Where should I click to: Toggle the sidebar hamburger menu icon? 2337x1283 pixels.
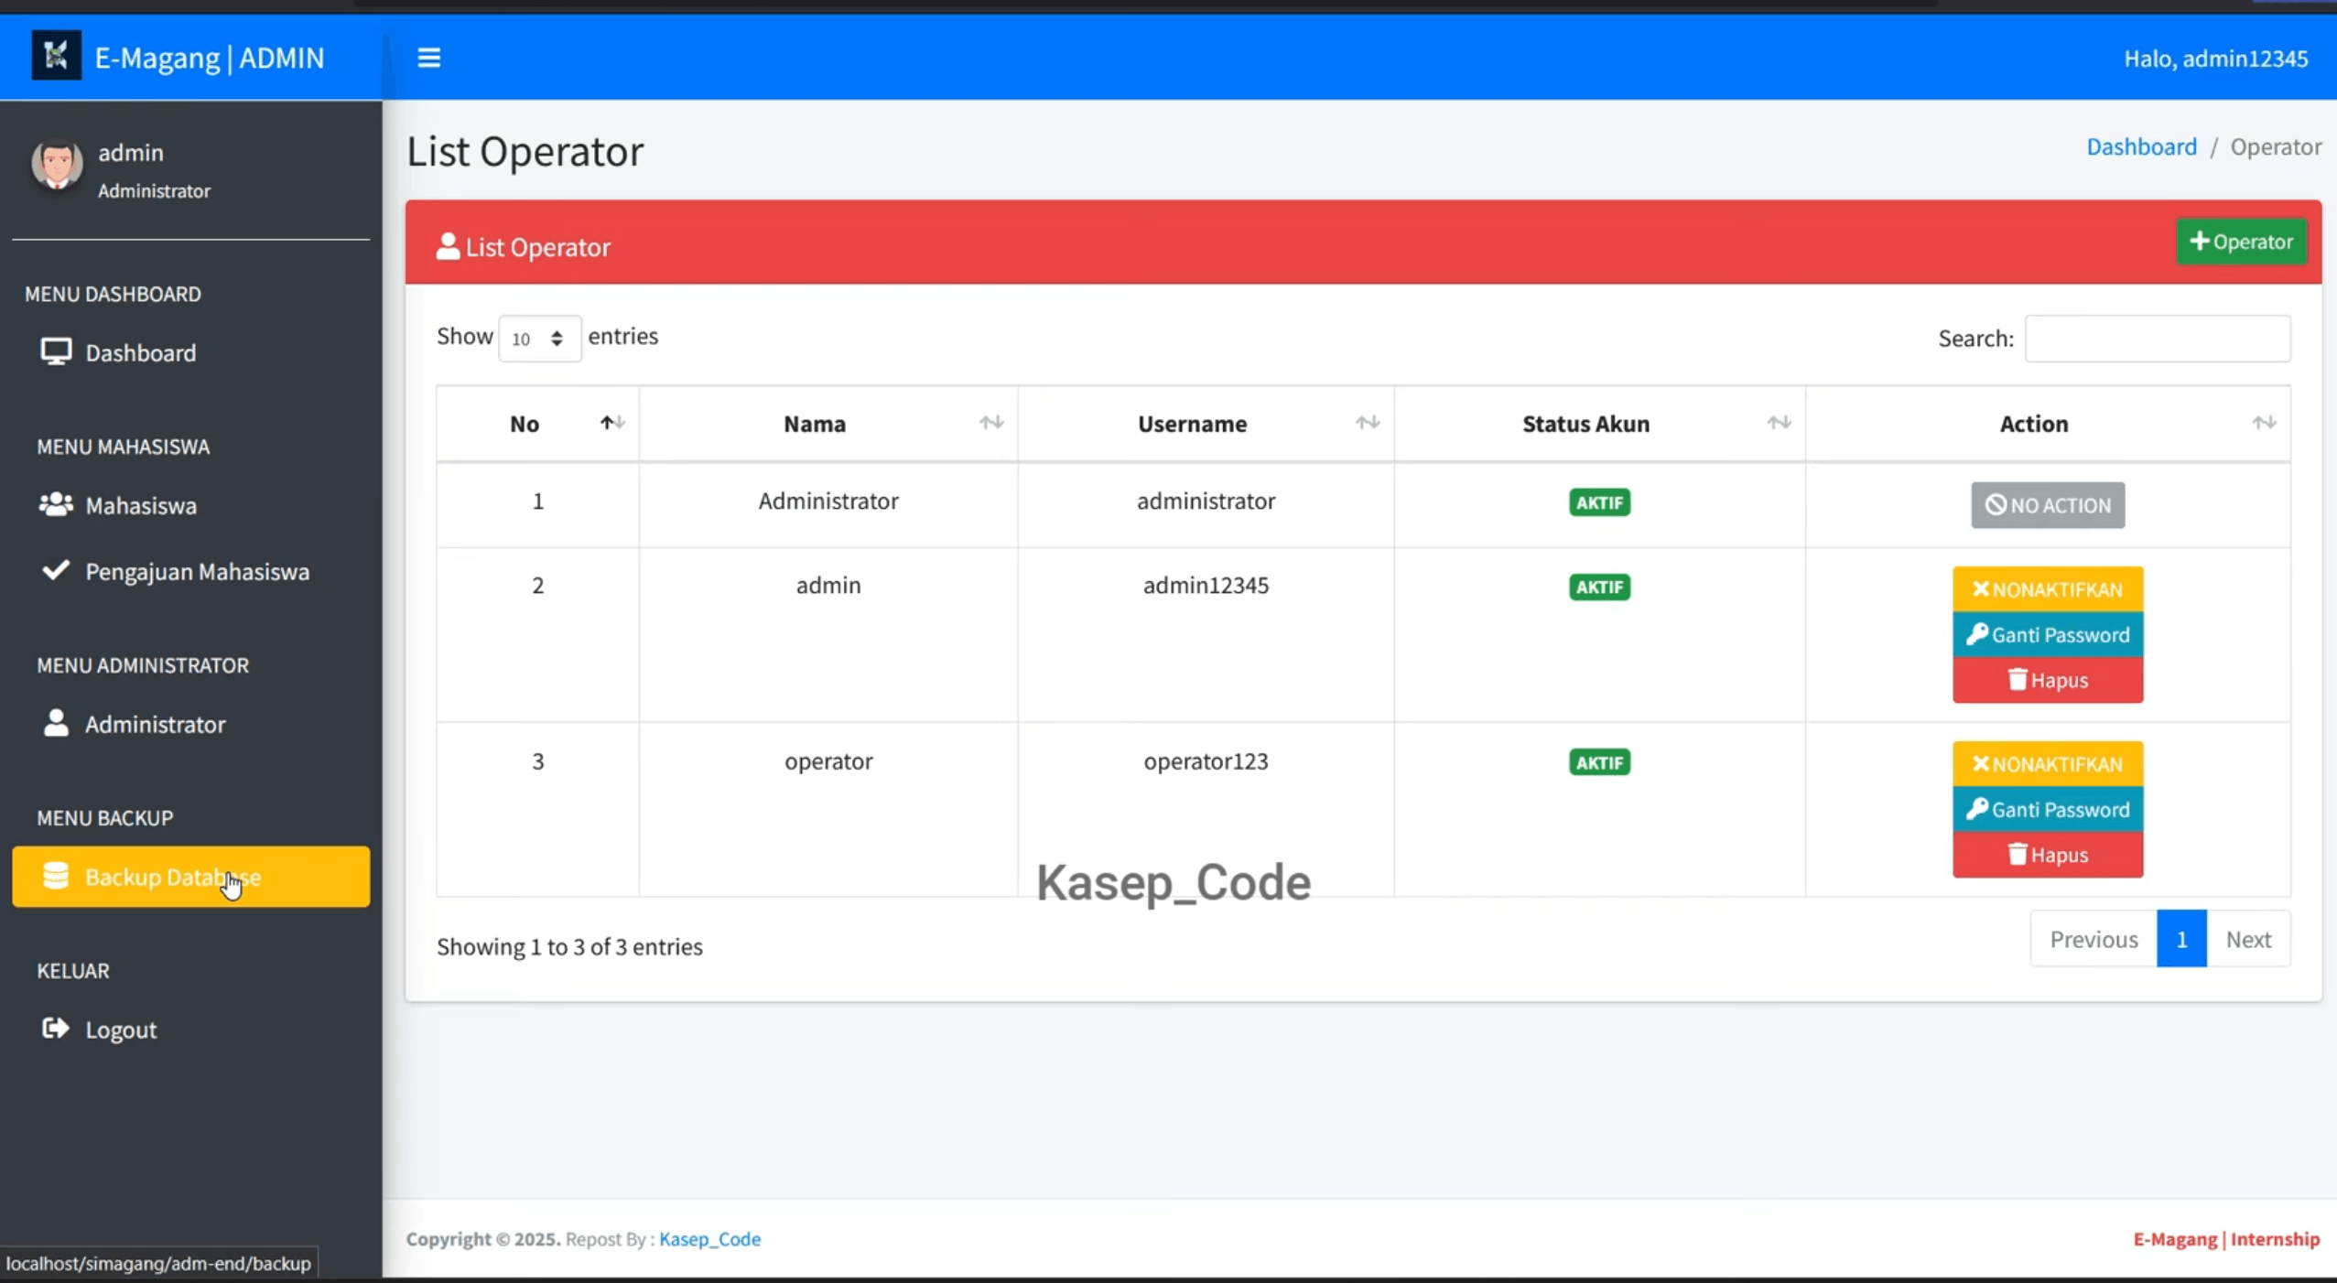coord(428,58)
